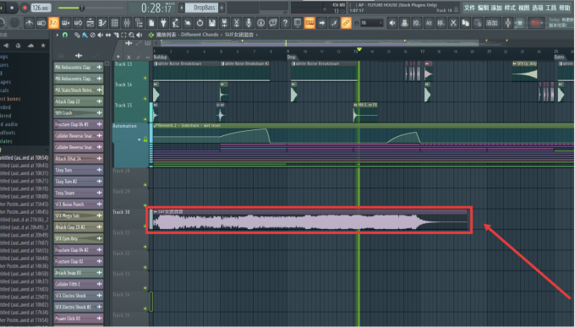
Task: Open the 添加 menu in menu bar
Action: [496, 8]
